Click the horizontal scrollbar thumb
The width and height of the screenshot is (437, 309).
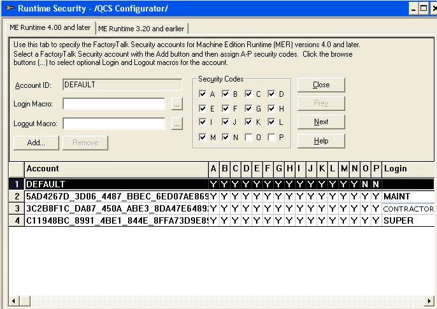point(25,301)
